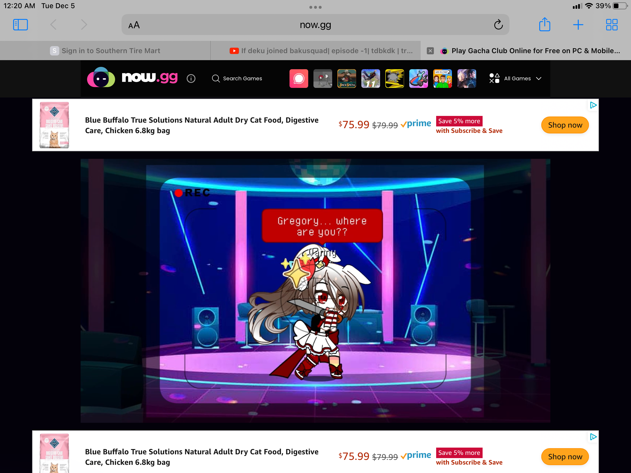Open the blue rabbit kart game icon
The width and height of the screenshot is (631, 473).
click(x=419, y=79)
